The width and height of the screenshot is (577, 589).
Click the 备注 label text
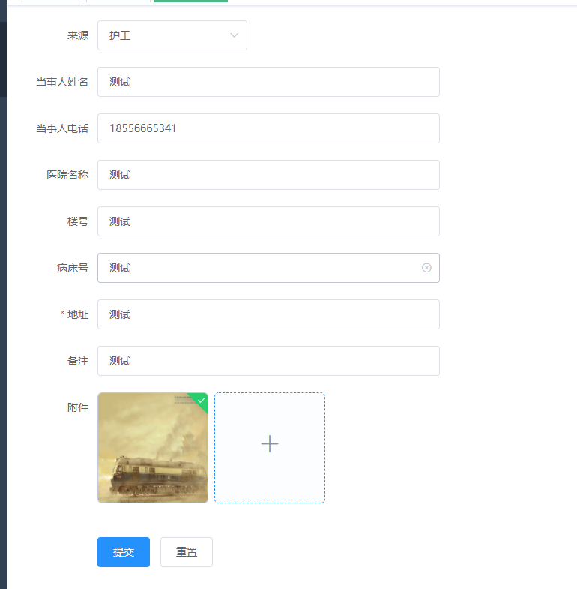78,361
